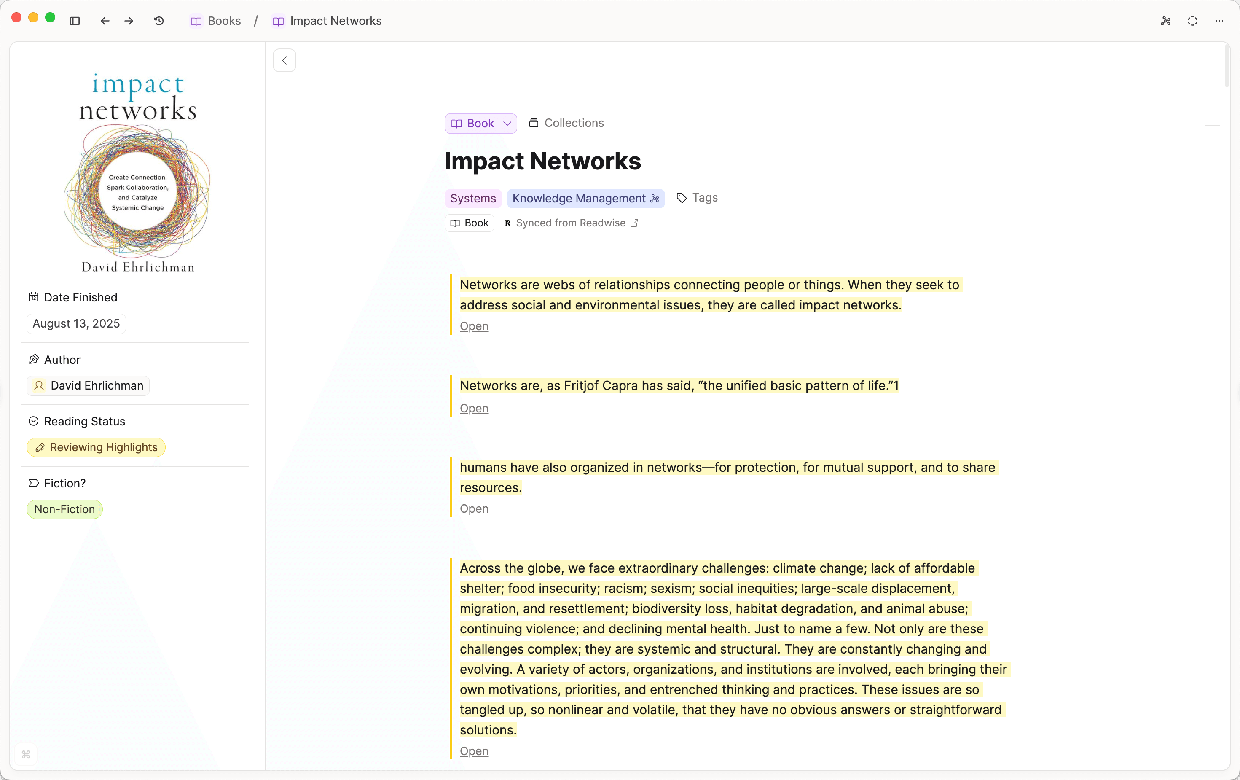This screenshot has height=780, width=1240.
Task: Open navigation history via the clock icon
Action: point(158,21)
